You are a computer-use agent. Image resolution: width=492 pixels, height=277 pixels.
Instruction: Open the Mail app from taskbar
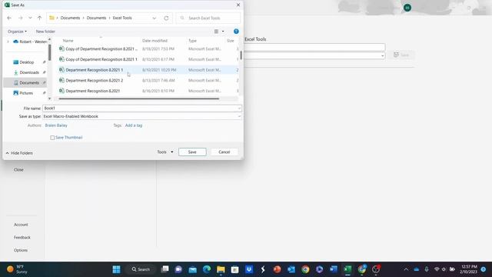193,269
